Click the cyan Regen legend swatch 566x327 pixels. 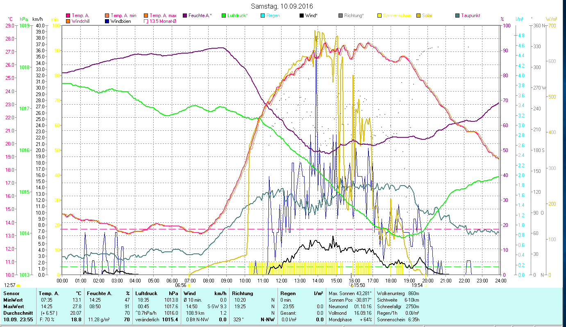(x=263, y=16)
